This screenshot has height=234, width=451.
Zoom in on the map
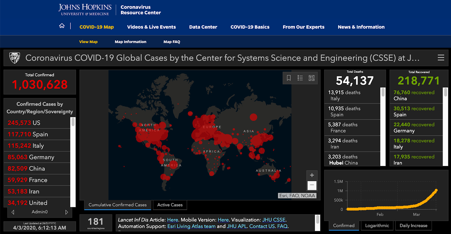312,175
